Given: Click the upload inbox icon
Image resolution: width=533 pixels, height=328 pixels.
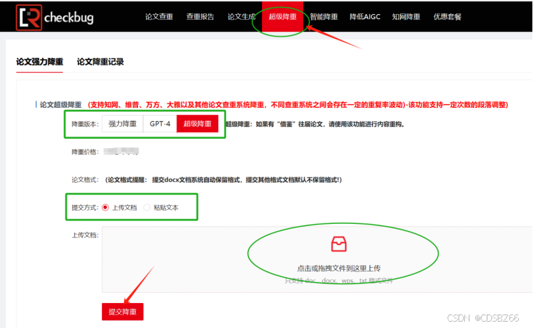Looking at the screenshot, I should (338, 244).
